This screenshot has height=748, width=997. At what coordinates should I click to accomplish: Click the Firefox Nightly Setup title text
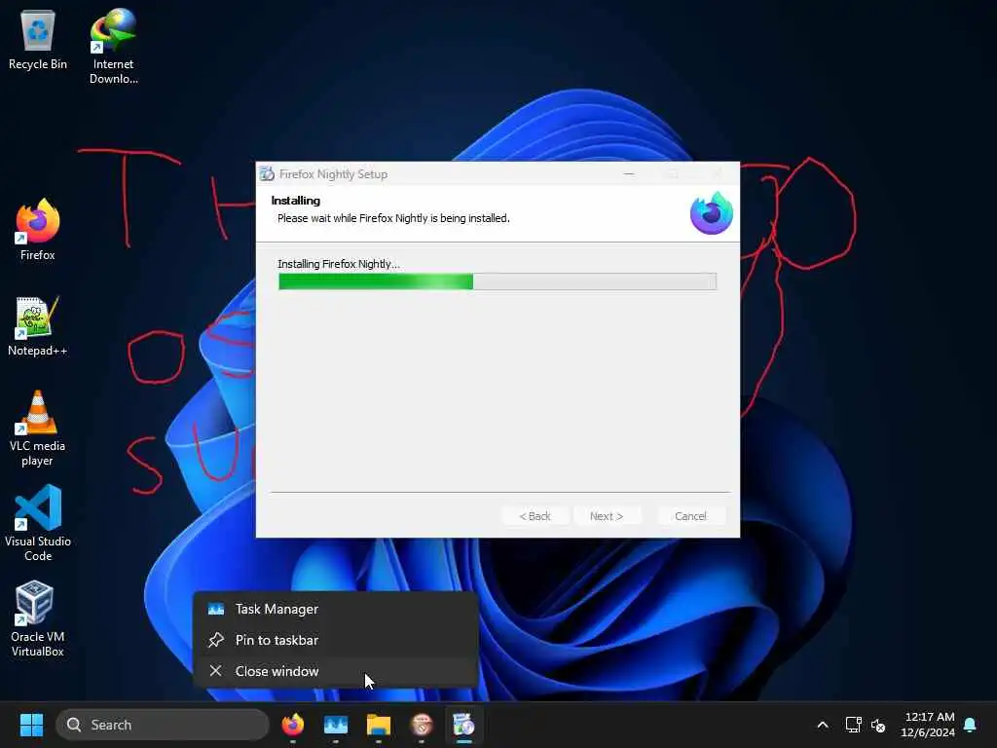(333, 173)
